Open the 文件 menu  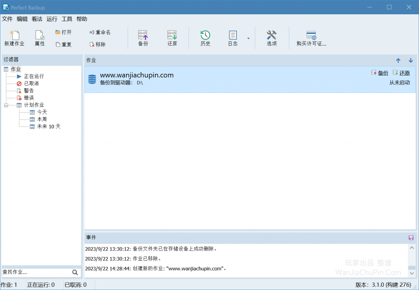pyautogui.click(x=7, y=19)
